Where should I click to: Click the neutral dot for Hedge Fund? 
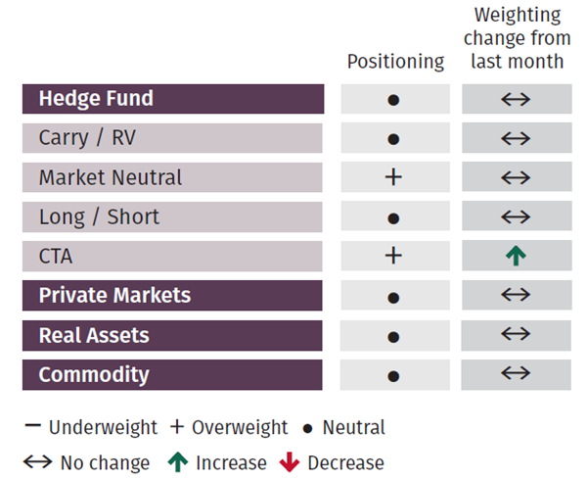coord(394,100)
